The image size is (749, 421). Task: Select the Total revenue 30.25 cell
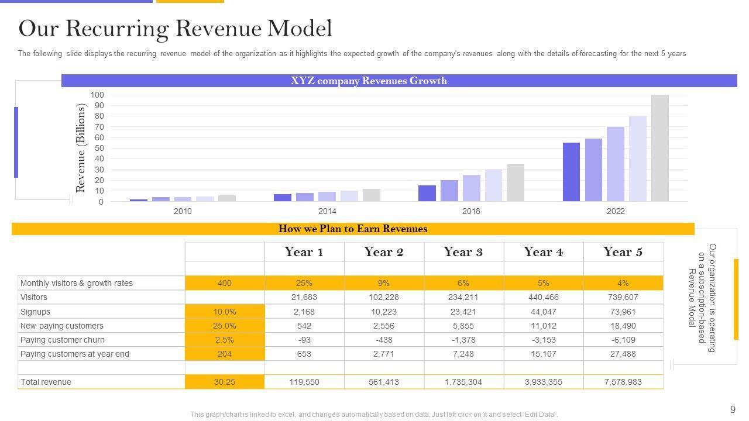click(225, 382)
